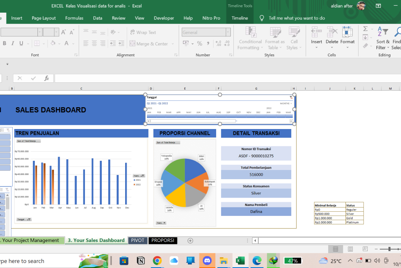The width and height of the screenshot is (401, 268).
Task: Click the Accounting Number Format icon
Action: (x=186, y=43)
